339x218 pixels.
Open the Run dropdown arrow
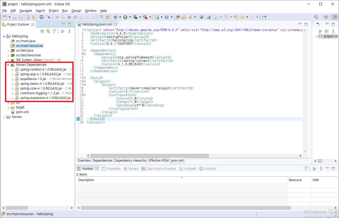(x=130, y=17)
